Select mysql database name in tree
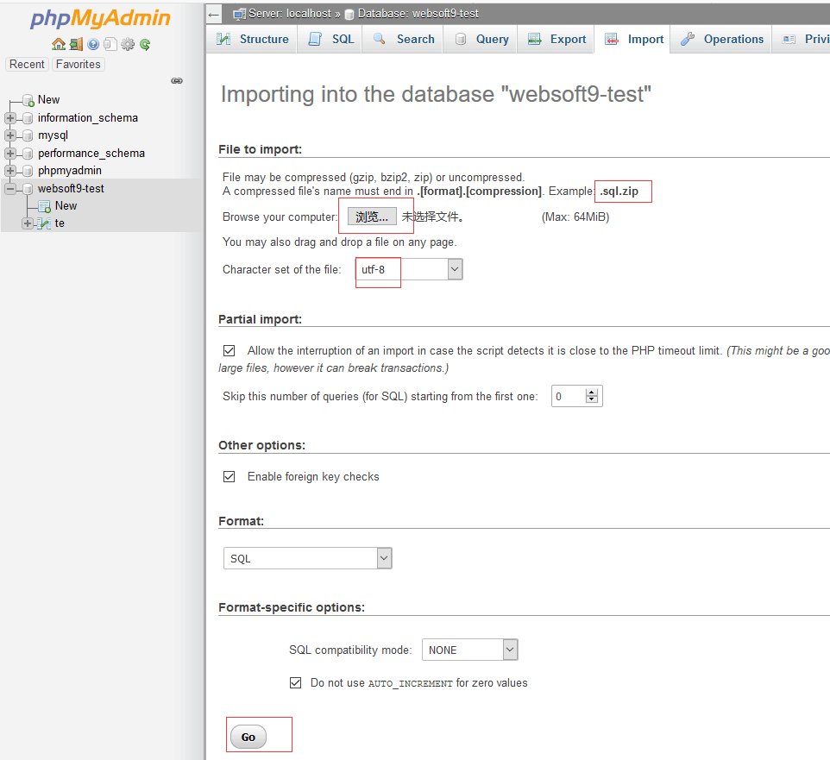Image resolution: width=830 pixels, height=760 pixels. pyautogui.click(x=53, y=135)
